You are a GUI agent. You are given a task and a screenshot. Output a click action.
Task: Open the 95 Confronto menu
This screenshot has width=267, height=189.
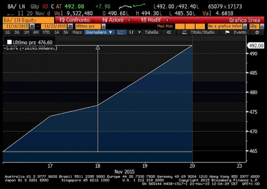pos(73,19)
